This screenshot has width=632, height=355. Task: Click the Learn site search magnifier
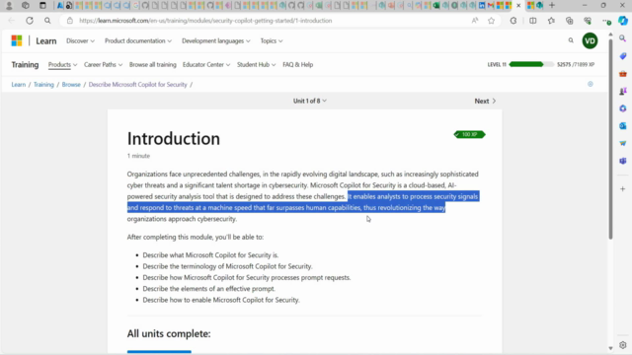pyautogui.click(x=571, y=40)
